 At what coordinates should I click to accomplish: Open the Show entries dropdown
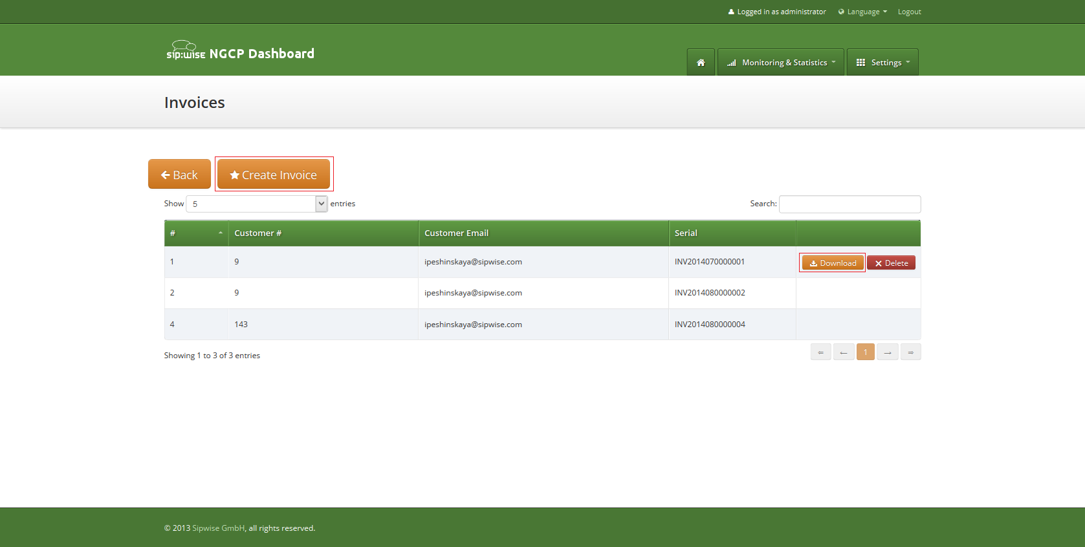coord(257,204)
